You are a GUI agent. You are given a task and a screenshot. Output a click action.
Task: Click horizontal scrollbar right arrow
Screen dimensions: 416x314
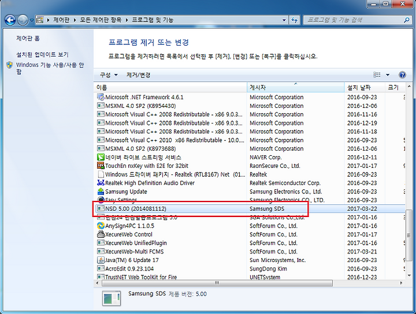point(401,283)
